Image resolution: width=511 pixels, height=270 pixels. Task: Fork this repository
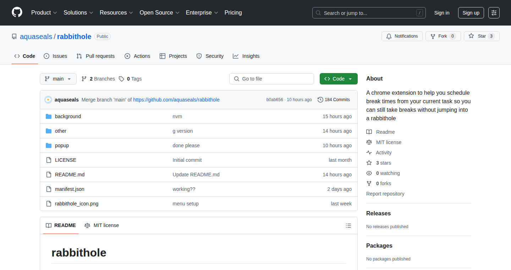(443, 36)
